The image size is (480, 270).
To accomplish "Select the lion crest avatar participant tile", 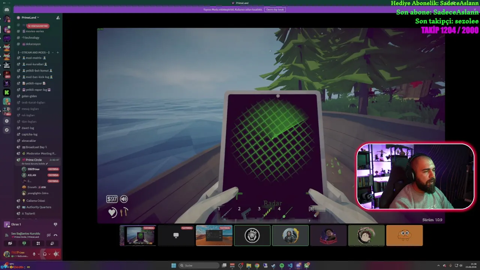I will pos(252,235).
